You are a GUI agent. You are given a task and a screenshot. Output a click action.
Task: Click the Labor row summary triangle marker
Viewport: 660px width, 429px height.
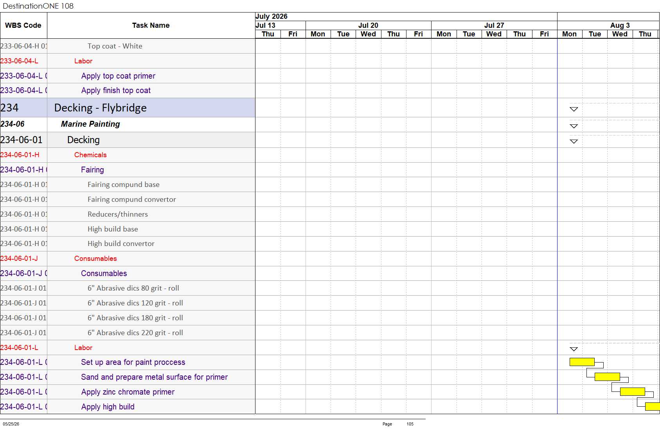(574, 349)
